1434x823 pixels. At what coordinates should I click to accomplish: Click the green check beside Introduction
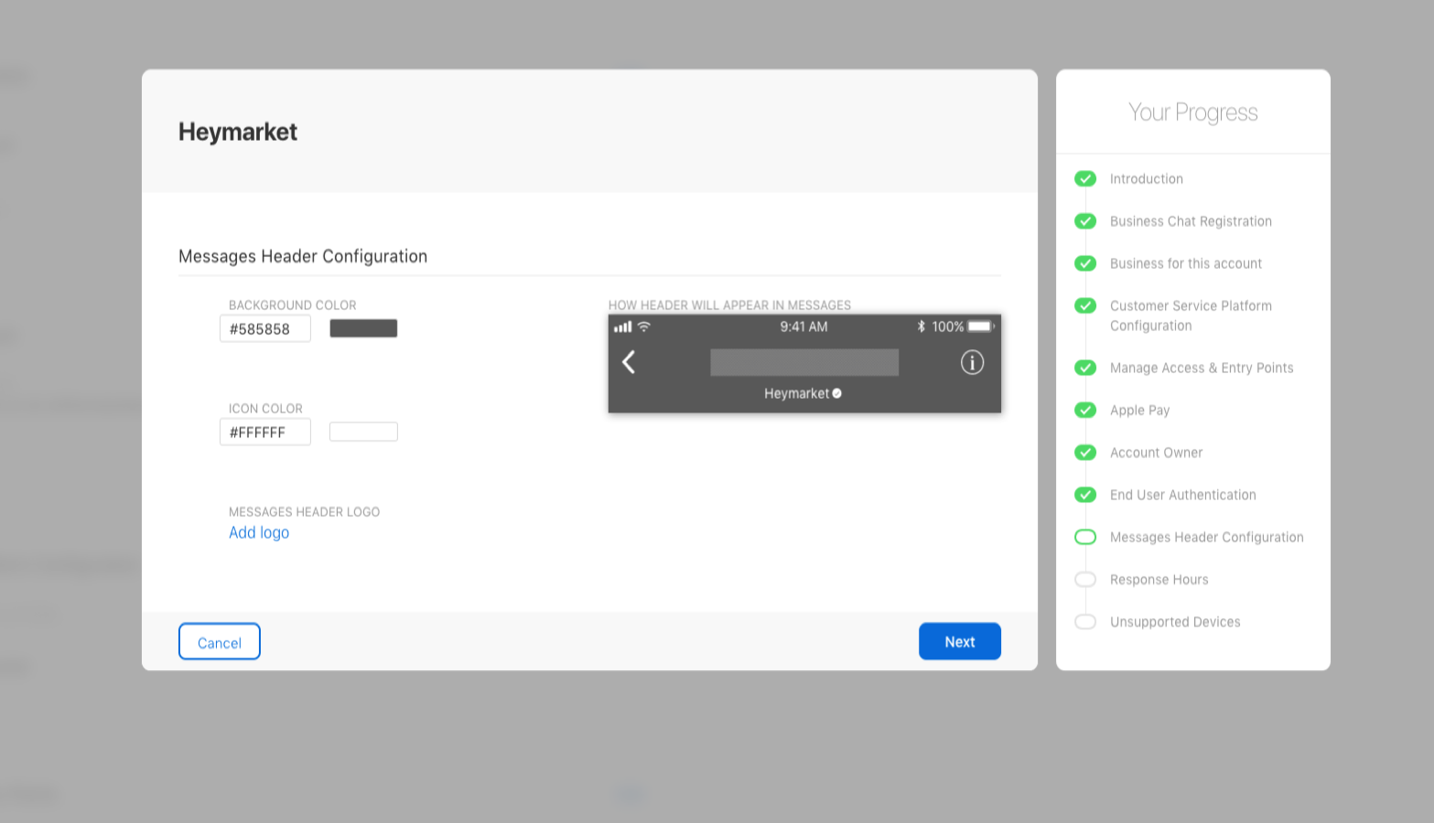(x=1085, y=178)
